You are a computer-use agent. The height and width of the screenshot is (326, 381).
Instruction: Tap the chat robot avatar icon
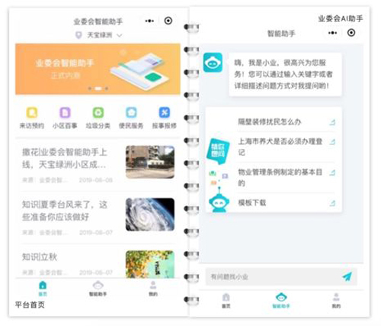click(213, 63)
